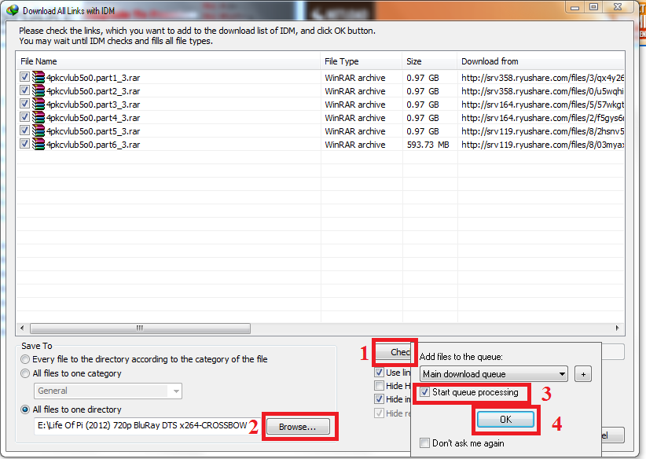Image resolution: width=646 pixels, height=459 pixels.
Task: Click WinRAR icon for 4pkcvlub5o0.part1_3.rar
Action: [x=39, y=78]
